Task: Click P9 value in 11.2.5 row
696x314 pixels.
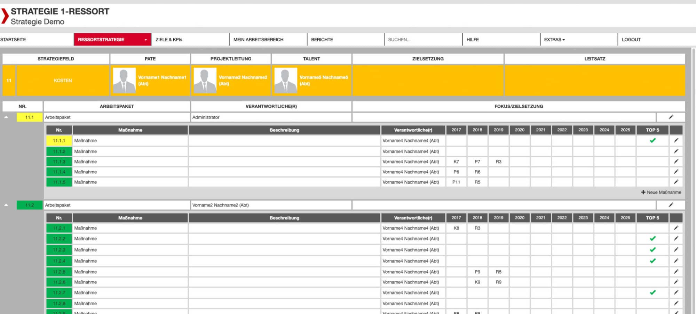Action: pyautogui.click(x=477, y=272)
